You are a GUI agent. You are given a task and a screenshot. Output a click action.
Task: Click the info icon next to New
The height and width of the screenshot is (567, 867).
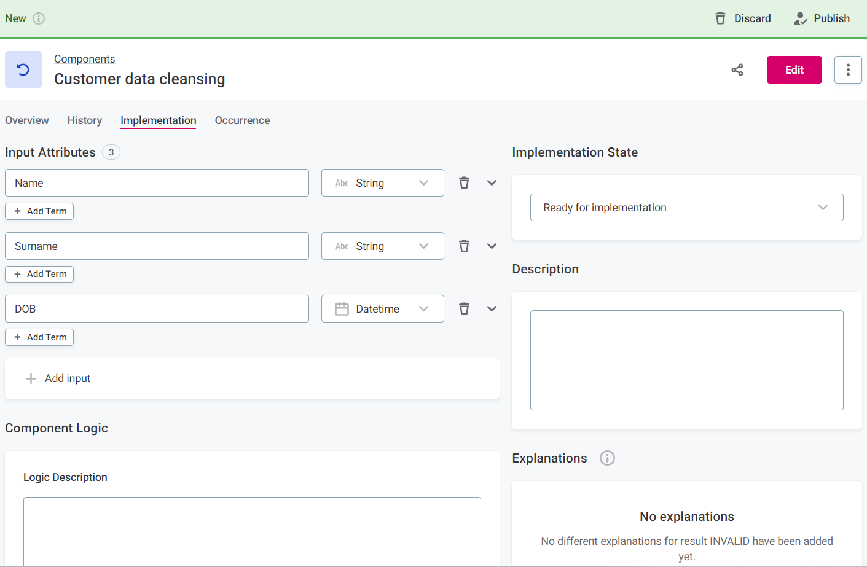point(39,18)
